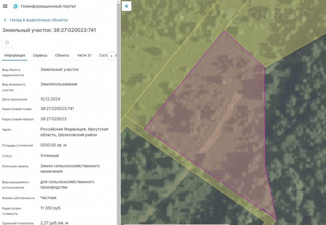Click the Кадастровый номер value 38:27:020023:741
This screenshot has height=225, width=326.
click(x=57, y=109)
